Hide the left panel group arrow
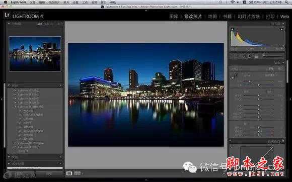The width and height of the screenshot is (292, 182). tap(2, 99)
